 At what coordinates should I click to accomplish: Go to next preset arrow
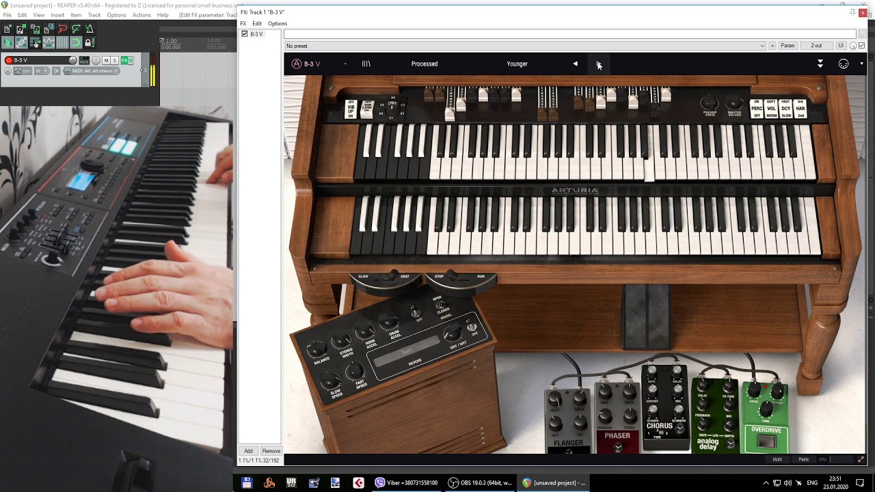[599, 64]
